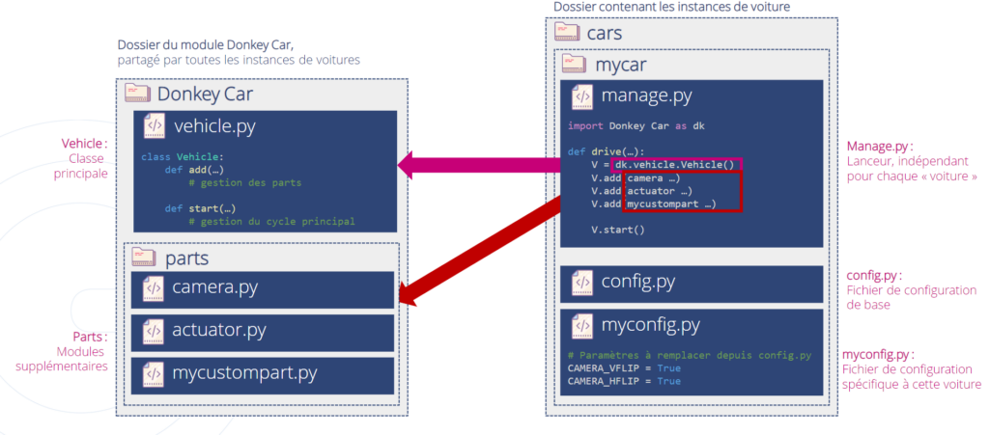Click the '# gestion des parts' comment
The height and width of the screenshot is (435, 989).
coord(244,183)
